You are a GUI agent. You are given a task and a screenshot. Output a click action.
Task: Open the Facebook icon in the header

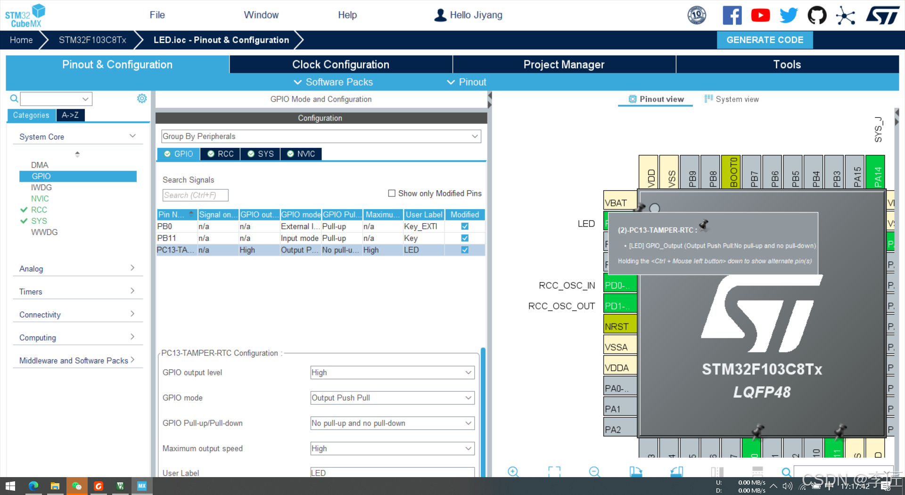tap(732, 15)
